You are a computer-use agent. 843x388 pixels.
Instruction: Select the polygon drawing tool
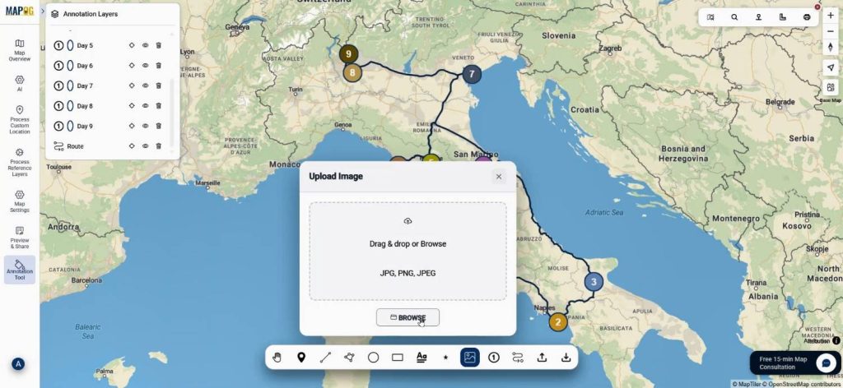pos(349,358)
